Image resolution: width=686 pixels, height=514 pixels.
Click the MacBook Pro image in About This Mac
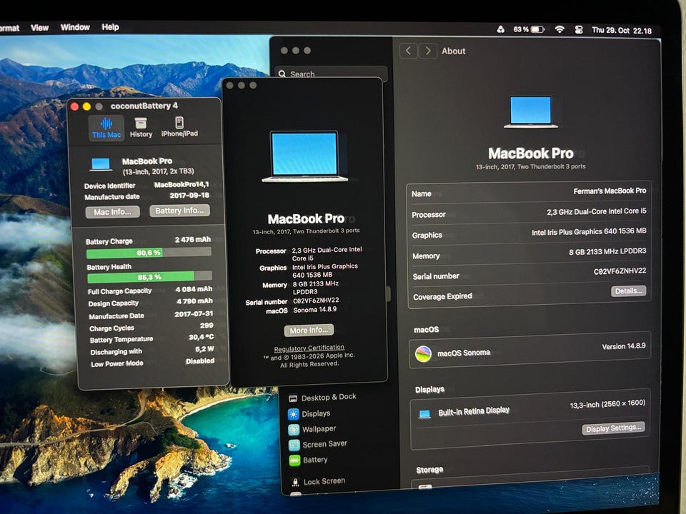pos(305,156)
